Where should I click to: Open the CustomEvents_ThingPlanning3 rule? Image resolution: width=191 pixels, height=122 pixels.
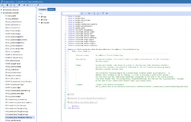17,114
